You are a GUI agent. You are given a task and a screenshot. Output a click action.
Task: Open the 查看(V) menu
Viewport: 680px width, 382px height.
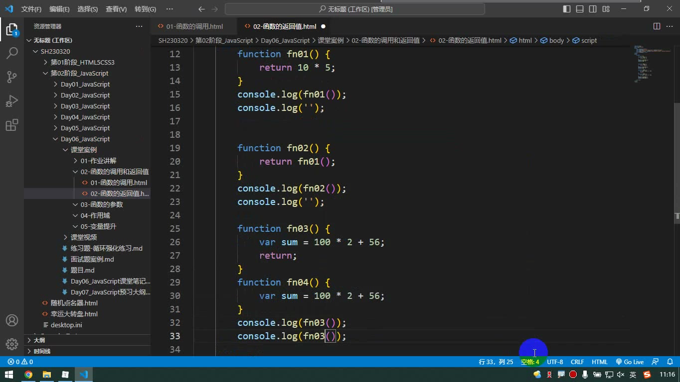coord(116,9)
